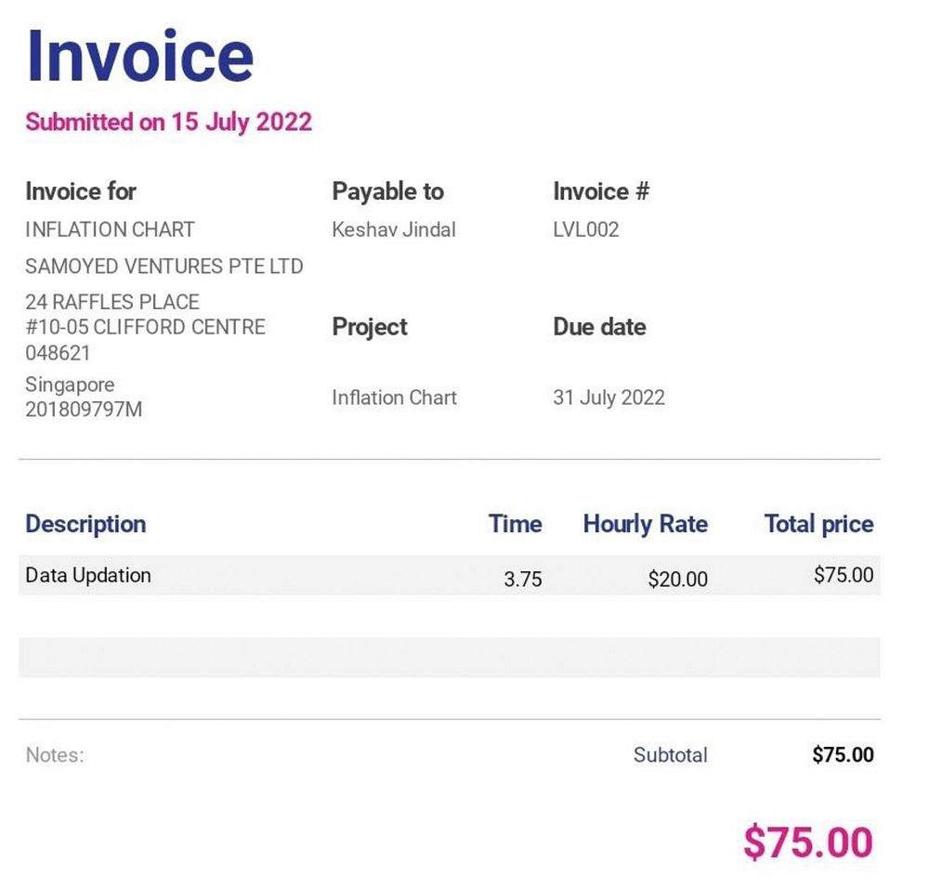Select registration number 201809797M
The width and height of the screenshot is (929, 887).
click(x=84, y=409)
